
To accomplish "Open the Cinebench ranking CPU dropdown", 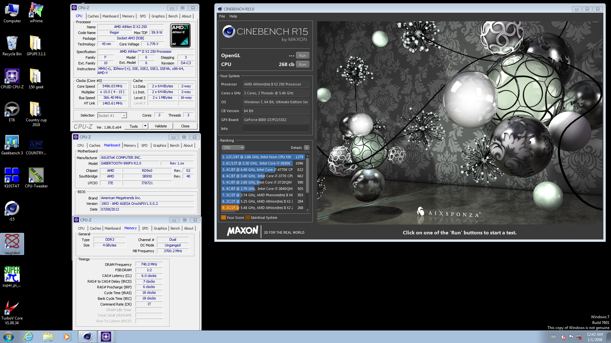I will 233,148.
